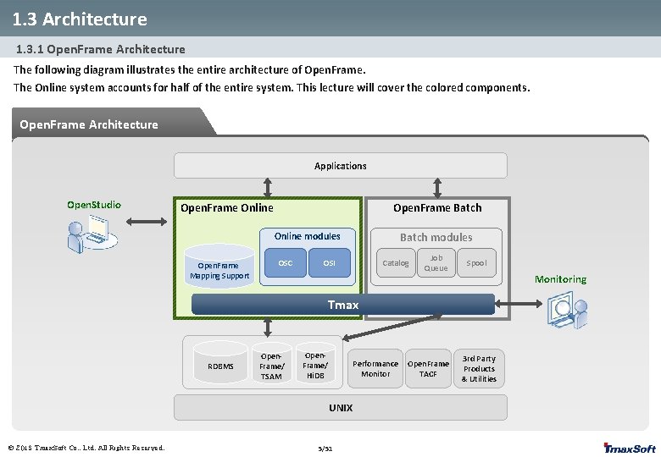
Task: Click the 3rd Party Products & Utilities box
Action: [479, 369]
